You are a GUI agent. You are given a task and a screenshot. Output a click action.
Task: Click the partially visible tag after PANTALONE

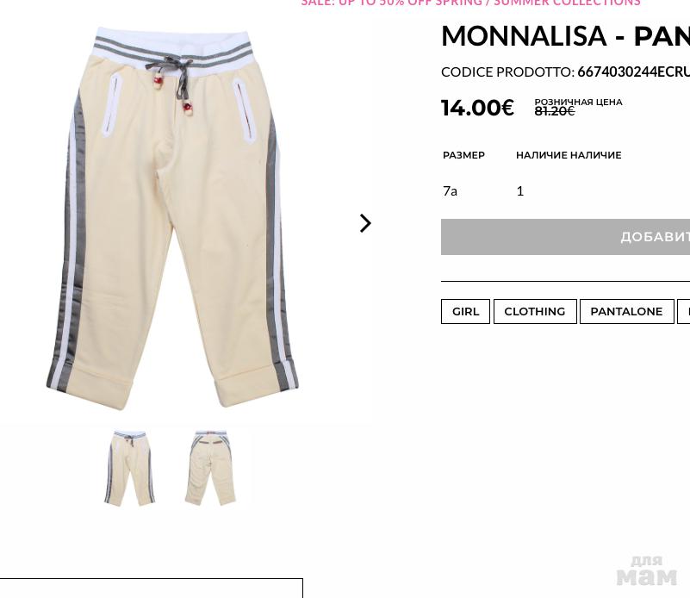point(683,312)
